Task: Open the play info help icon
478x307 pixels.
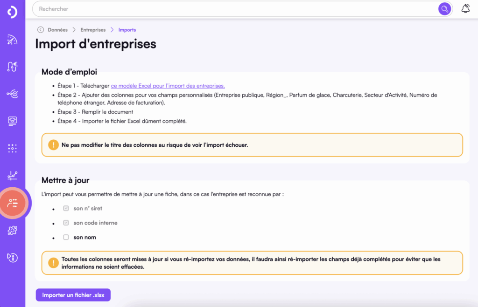Action: (x=13, y=257)
